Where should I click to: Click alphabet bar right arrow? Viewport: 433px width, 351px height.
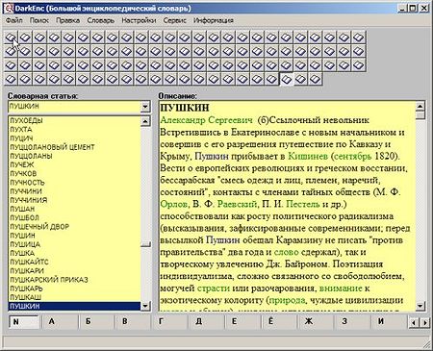[425, 323]
